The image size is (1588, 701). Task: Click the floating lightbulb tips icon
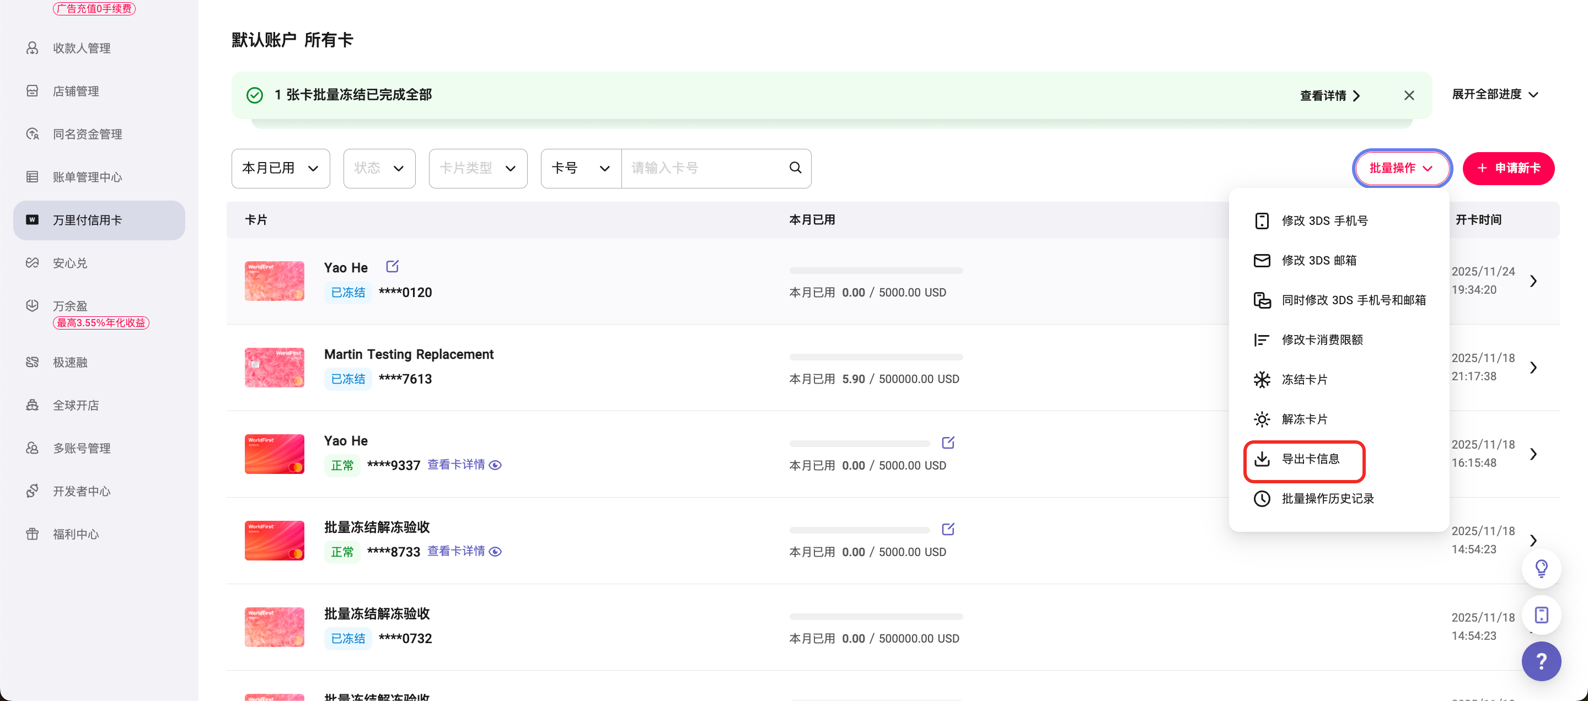pos(1541,568)
